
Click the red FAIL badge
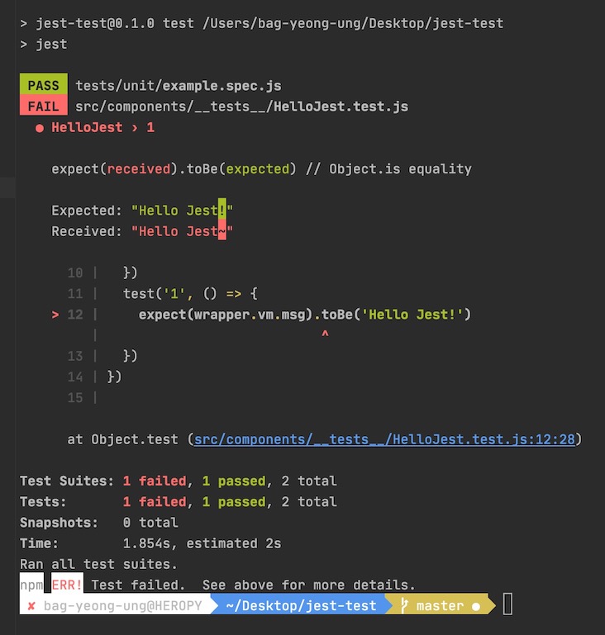point(43,106)
